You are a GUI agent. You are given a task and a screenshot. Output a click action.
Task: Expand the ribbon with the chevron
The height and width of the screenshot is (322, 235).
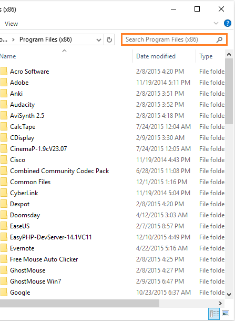pos(216,23)
